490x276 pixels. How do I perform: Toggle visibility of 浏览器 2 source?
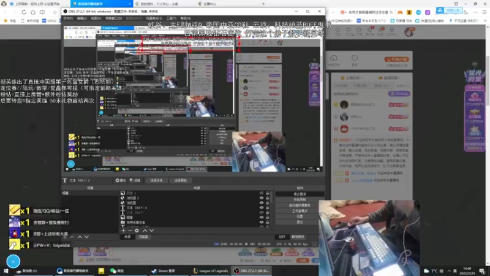262,197
